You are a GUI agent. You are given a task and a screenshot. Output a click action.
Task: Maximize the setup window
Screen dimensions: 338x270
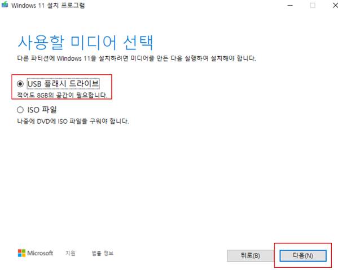(x=313, y=6)
